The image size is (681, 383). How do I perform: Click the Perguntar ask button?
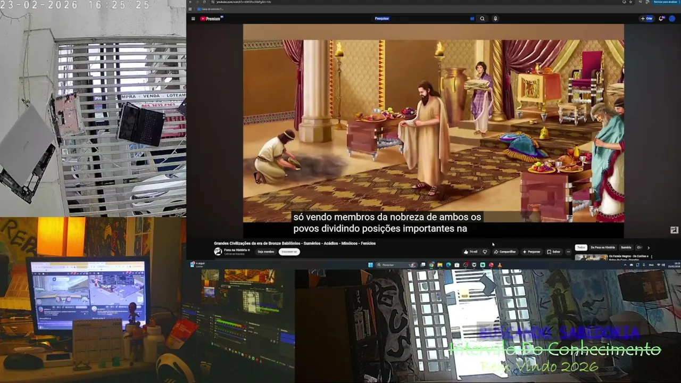[531, 252]
